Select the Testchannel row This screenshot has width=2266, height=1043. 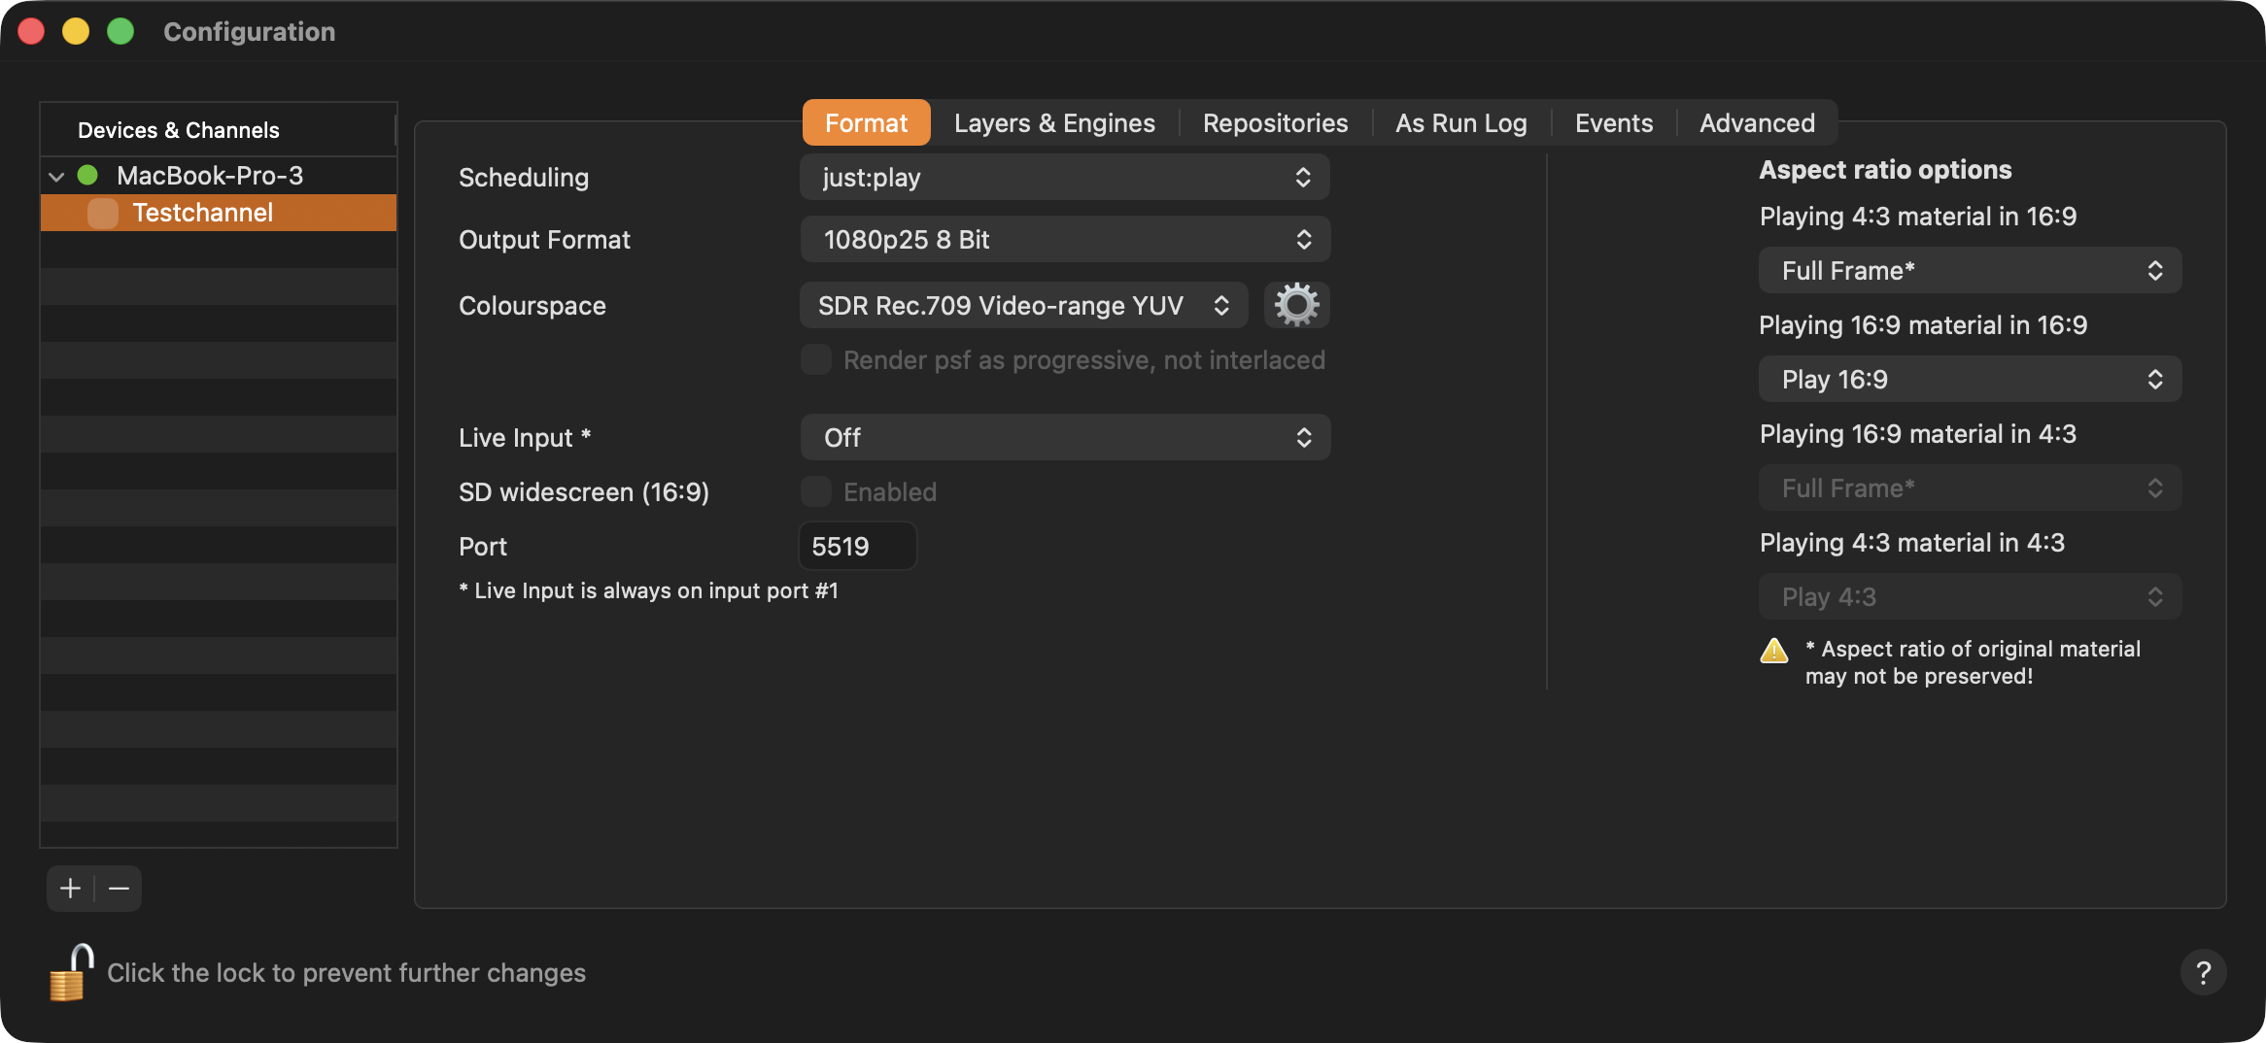coord(219,213)
